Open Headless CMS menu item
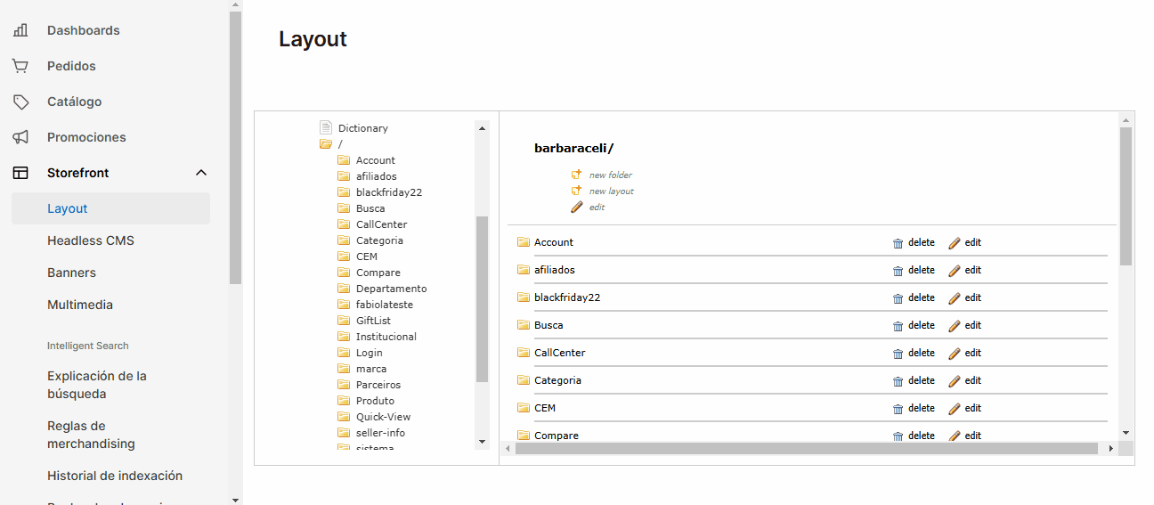The image size is (1154, 505). (91, 240)
